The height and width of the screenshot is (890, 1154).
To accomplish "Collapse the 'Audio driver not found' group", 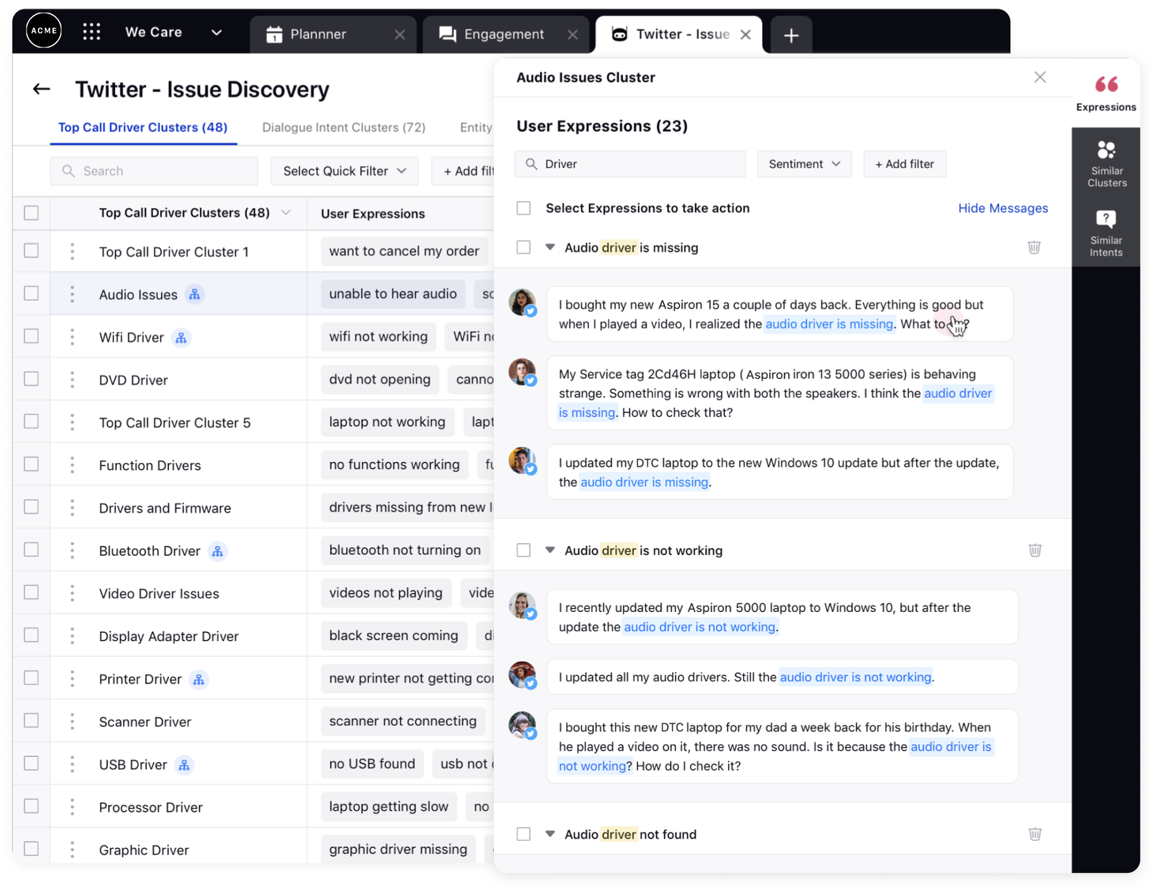I will coord(550,834).
